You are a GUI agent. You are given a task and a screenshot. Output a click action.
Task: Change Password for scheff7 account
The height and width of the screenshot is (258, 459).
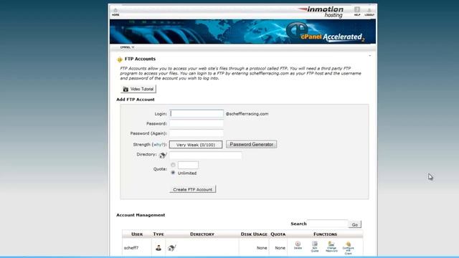point(331,247)
